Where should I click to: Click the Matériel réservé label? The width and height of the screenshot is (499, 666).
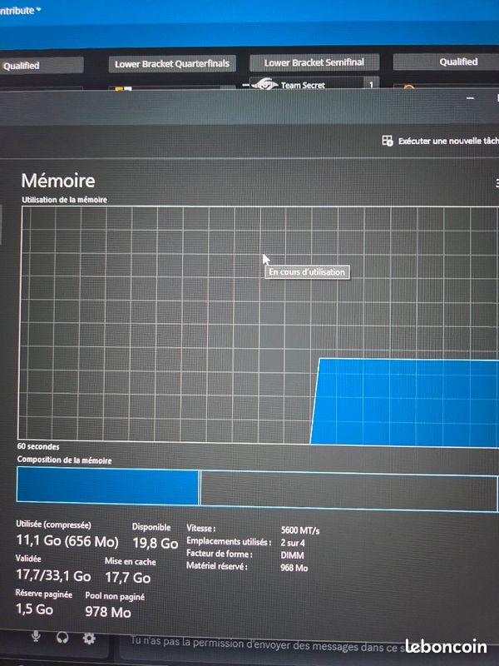point(216,566)
